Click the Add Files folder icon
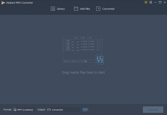 point(76,9)
